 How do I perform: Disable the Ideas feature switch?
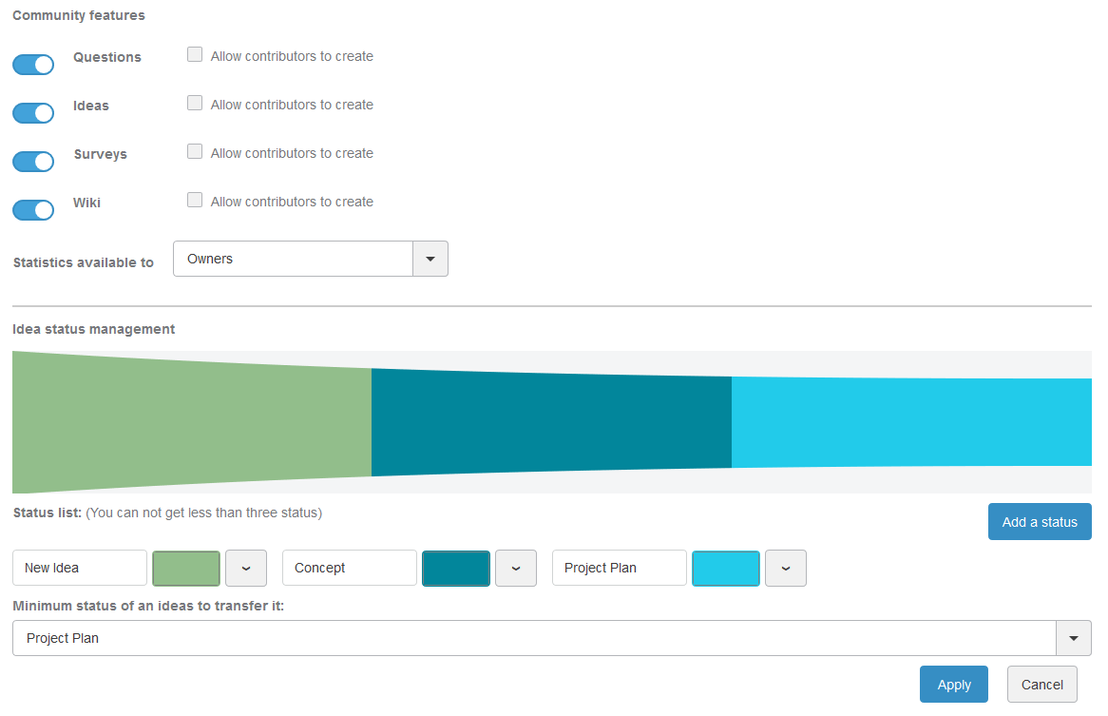point(33,113)
